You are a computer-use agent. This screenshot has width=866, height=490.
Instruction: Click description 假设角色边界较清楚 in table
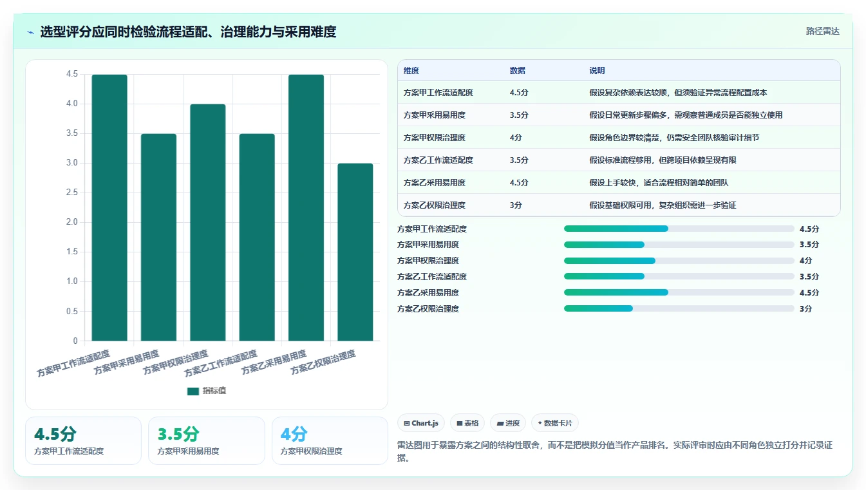[x=674, y=138]
